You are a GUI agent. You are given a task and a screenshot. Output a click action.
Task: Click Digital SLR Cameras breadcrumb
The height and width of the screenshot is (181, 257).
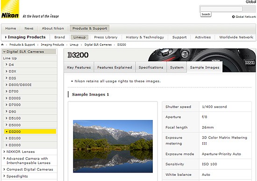pyautogui.click(x=98, y=44)
